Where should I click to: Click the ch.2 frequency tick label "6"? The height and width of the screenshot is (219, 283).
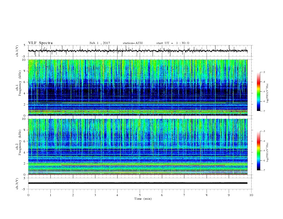point(25,141)
